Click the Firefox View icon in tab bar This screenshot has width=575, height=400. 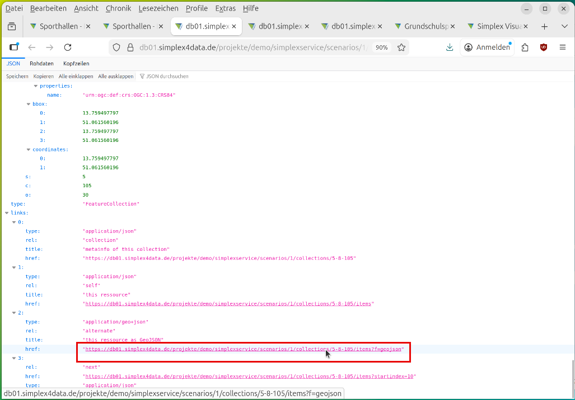click(12, 26)
